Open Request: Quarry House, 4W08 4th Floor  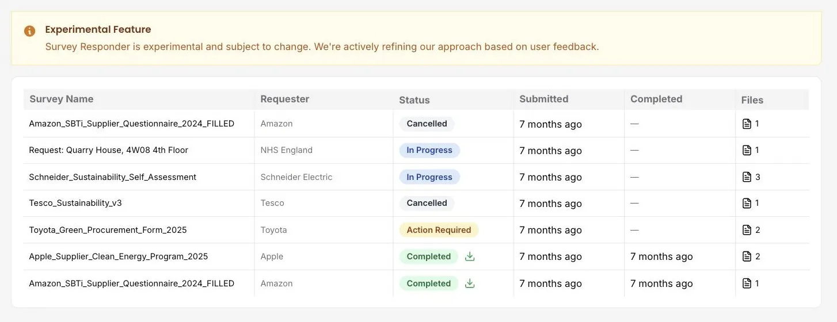click(x=109, y=150)
